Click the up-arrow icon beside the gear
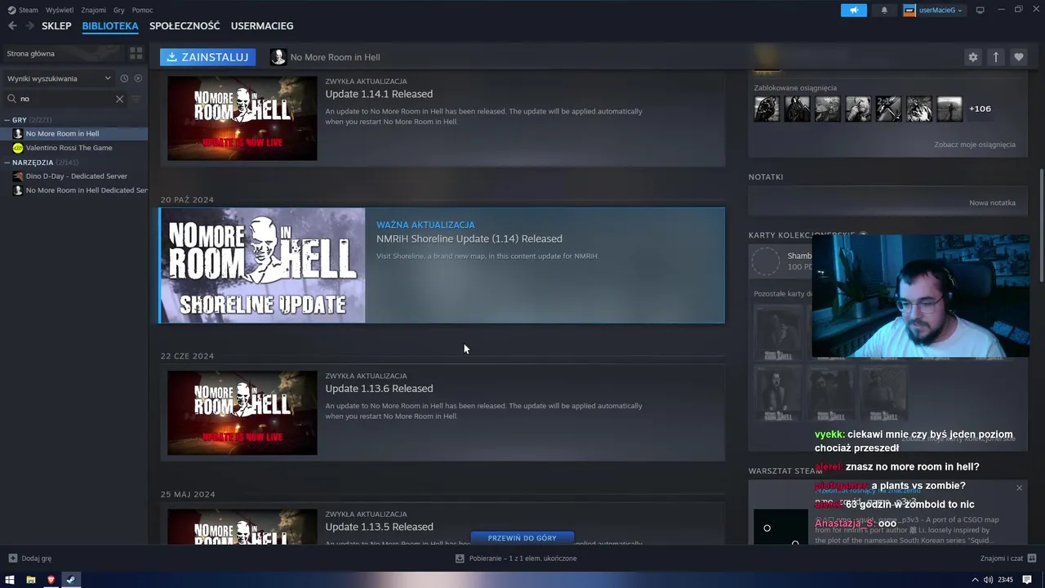This screenshot has width=1045, height=588. [995, 57]
